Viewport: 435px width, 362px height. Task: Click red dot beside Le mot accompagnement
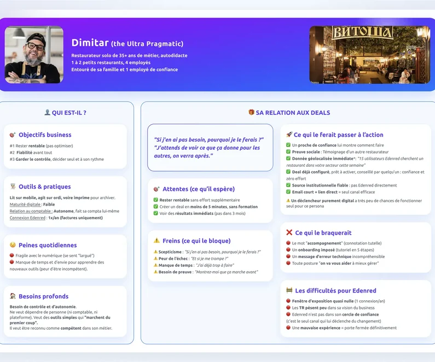point(288,243)
